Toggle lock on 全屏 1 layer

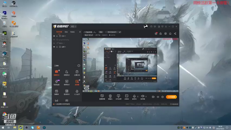pos(57,47)
